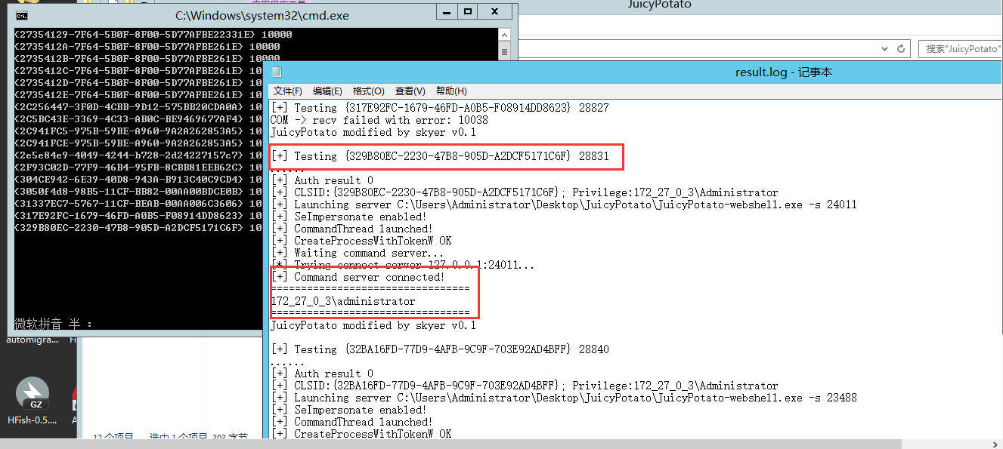Click the line Testing {32BA16FD-77D9-4AFB-9C9F-703E92AD4BFF} 28840
1003x449 pixels.
[440, 349]
